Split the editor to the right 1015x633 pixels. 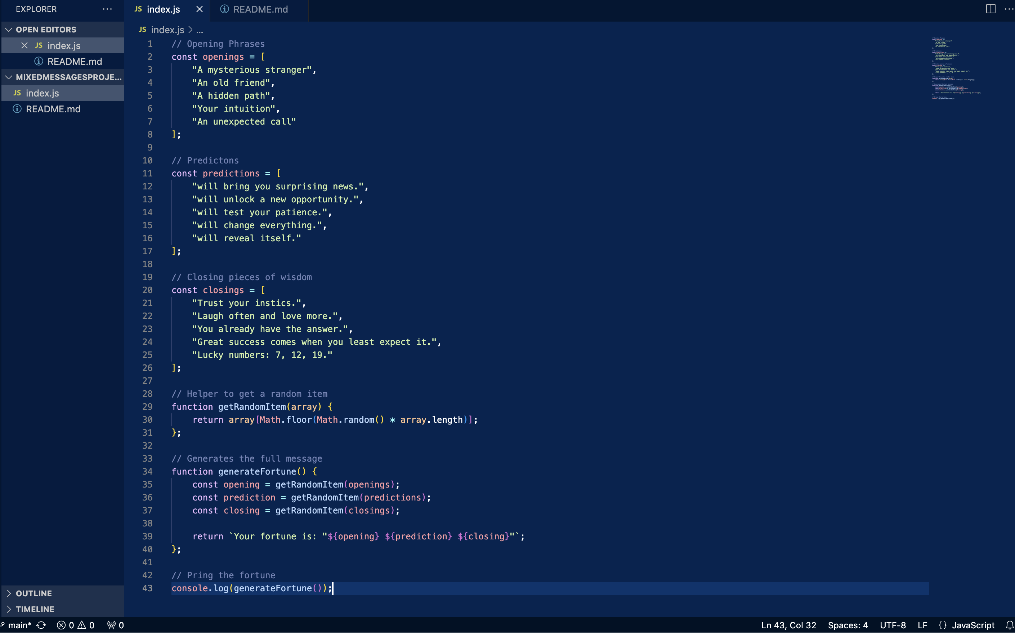[990, 9]
